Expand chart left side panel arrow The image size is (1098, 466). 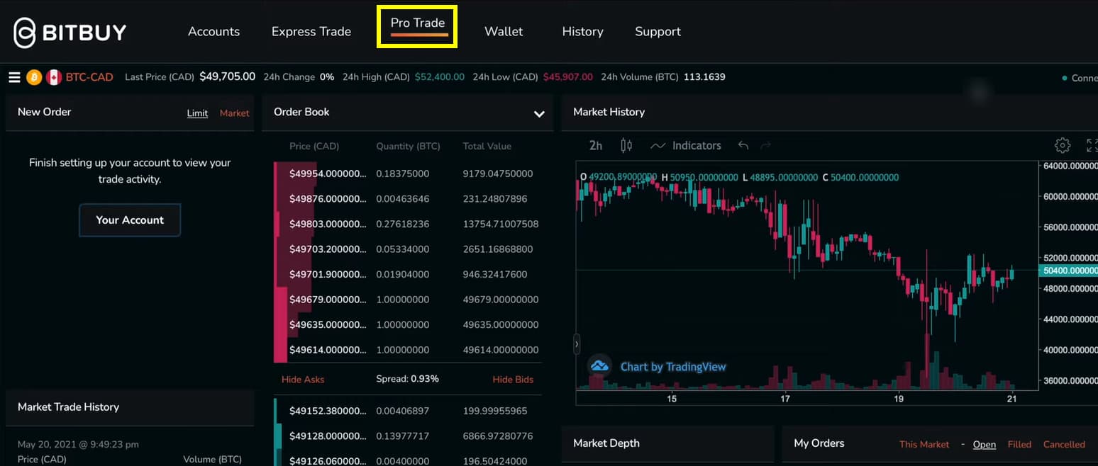[577, 344]
